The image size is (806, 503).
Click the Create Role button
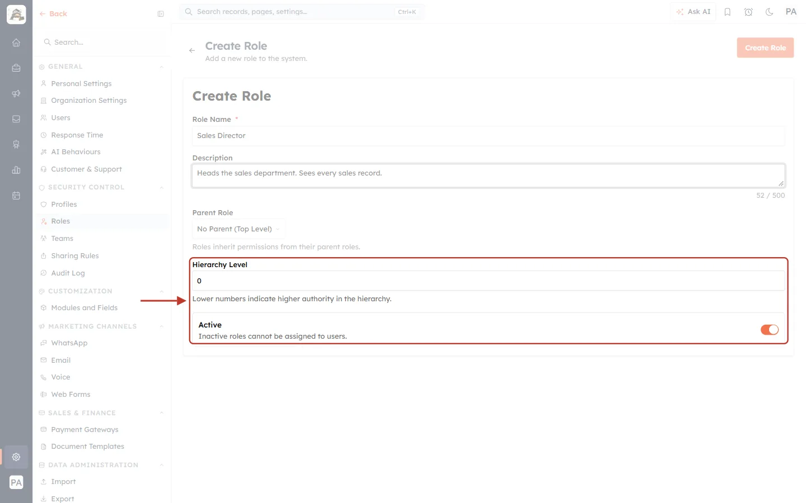pyautogui.click(x=765, y=48)
